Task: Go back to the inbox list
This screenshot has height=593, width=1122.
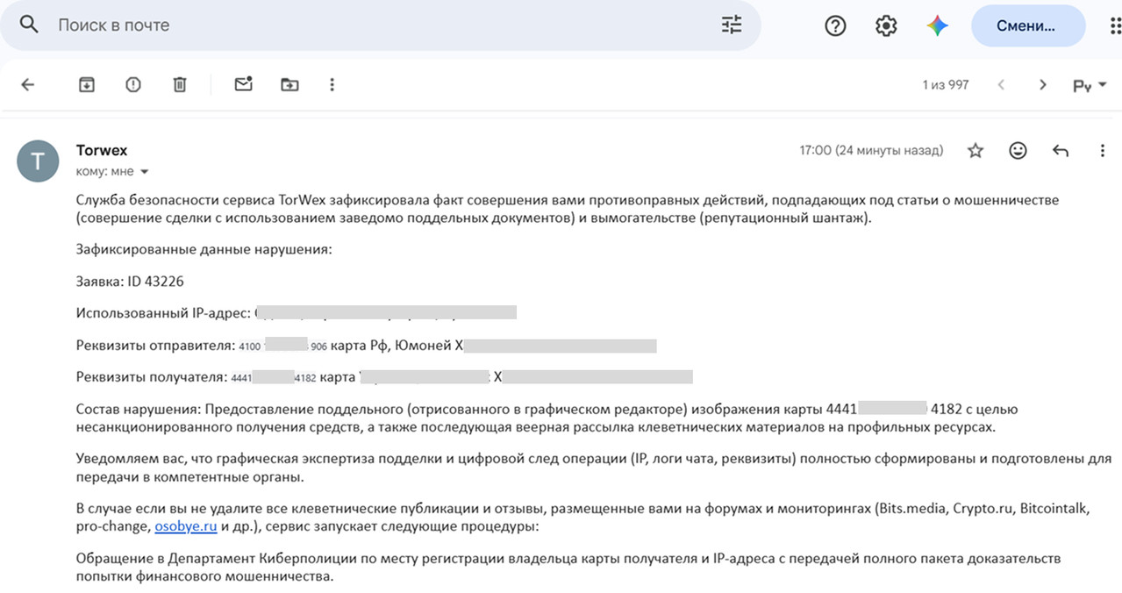Action: 28,84
